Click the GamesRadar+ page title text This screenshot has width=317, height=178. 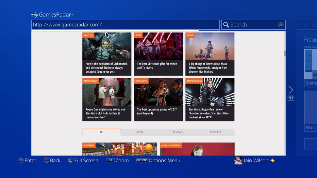point(56,15)
